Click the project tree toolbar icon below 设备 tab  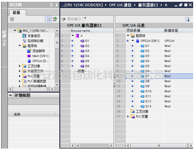(x=12, y=19)
